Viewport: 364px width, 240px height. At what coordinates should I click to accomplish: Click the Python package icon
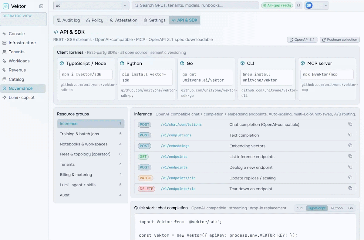pyautogui.click(x=122, y=63)
